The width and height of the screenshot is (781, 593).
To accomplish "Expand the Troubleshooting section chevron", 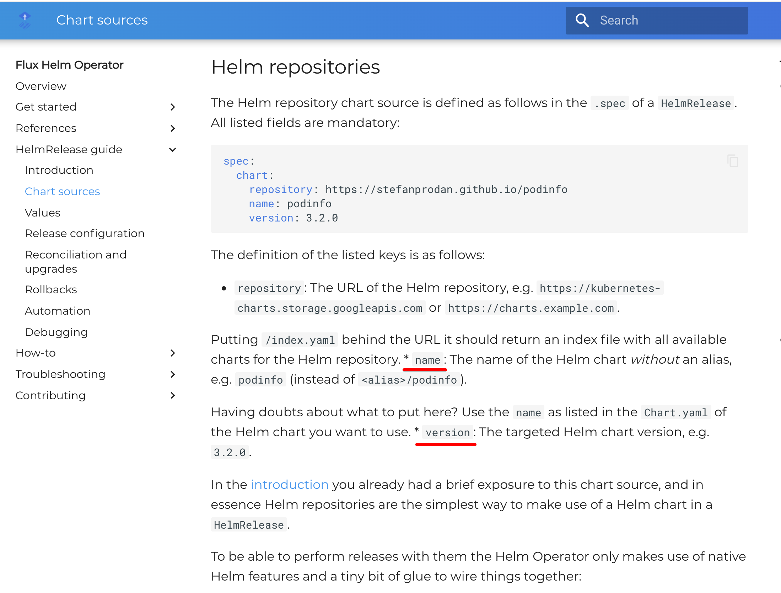I will pyautogui.click(x=173, y=374).
